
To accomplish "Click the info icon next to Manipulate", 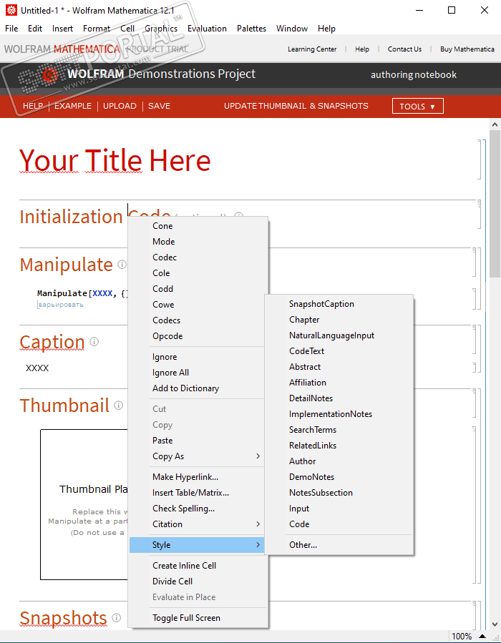I will pyautogui.click(x=122, y=264).
